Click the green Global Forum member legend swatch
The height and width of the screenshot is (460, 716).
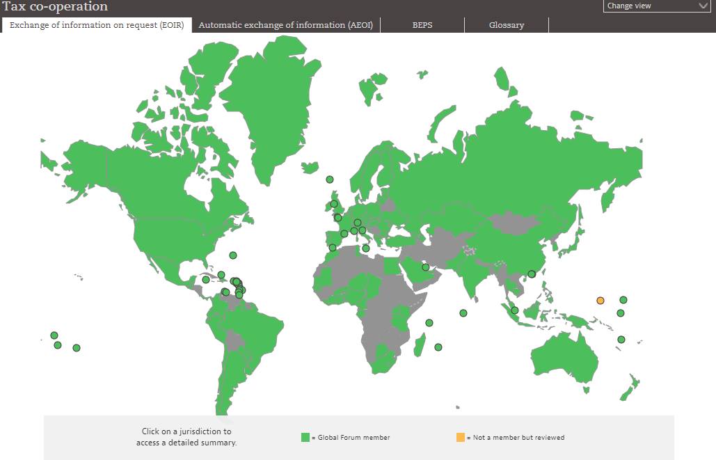[x=305, y=437]
